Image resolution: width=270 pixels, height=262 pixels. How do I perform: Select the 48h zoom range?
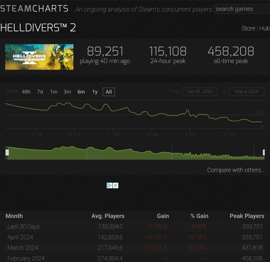(26, 92)
